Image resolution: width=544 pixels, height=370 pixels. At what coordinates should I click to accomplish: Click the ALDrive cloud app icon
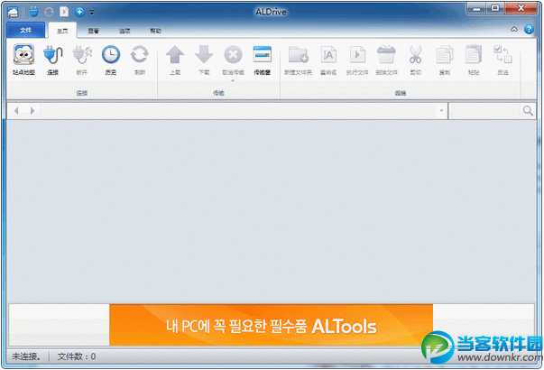click(x=13, y=12)
